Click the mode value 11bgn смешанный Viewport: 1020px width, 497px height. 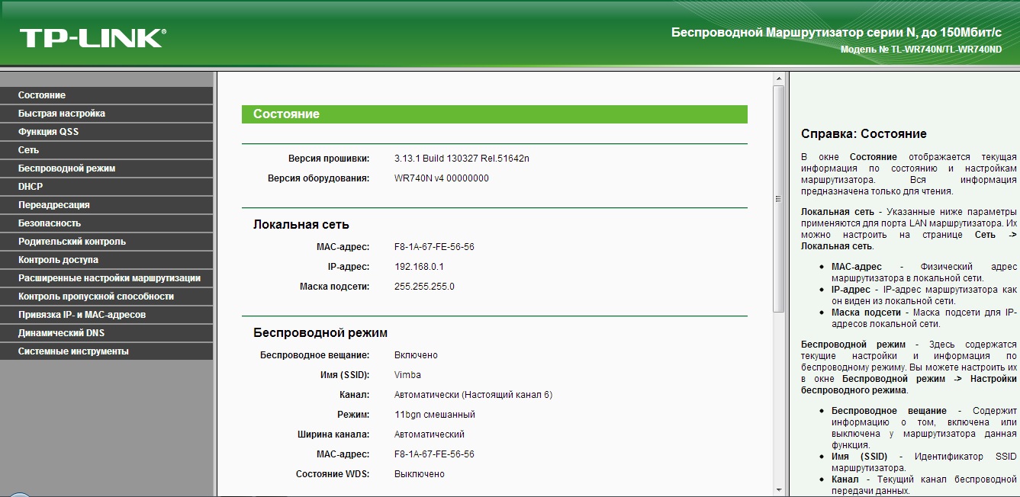[435, 415]
